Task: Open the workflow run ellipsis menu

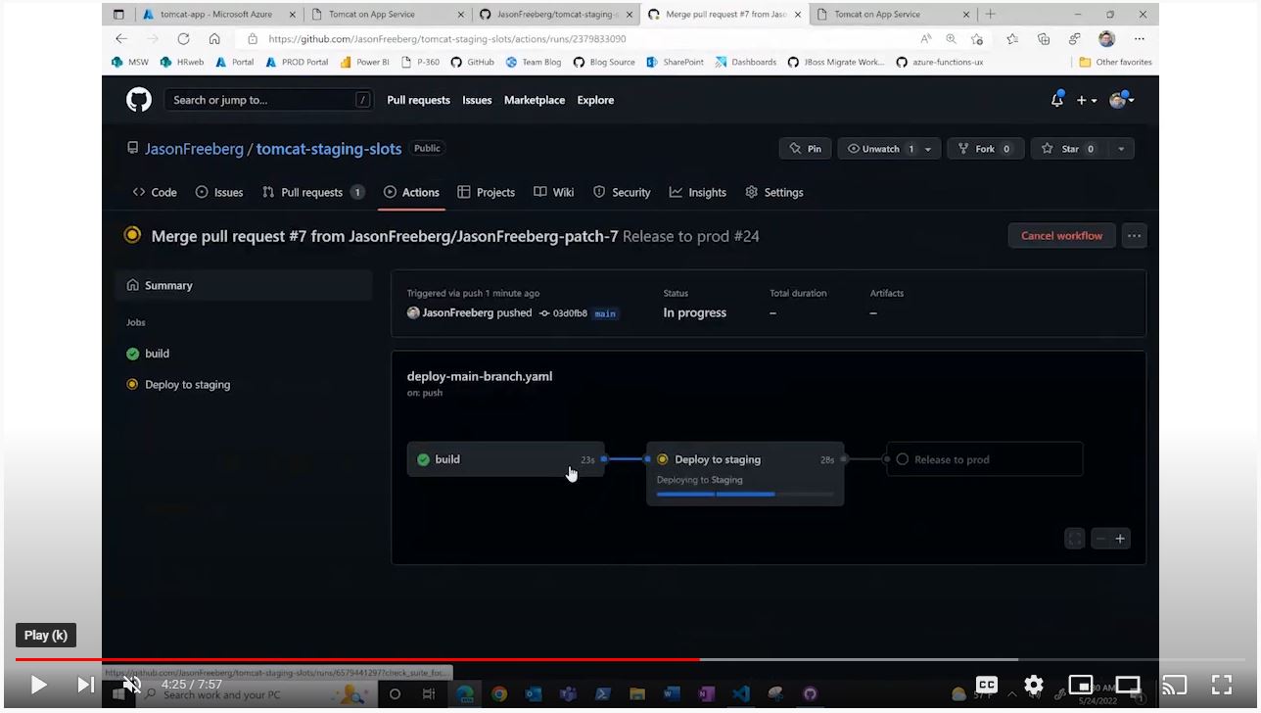Action: coord(1134,236)
